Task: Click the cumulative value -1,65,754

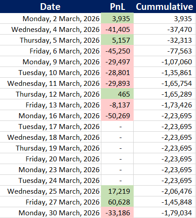Action: (x=165, y=83)
